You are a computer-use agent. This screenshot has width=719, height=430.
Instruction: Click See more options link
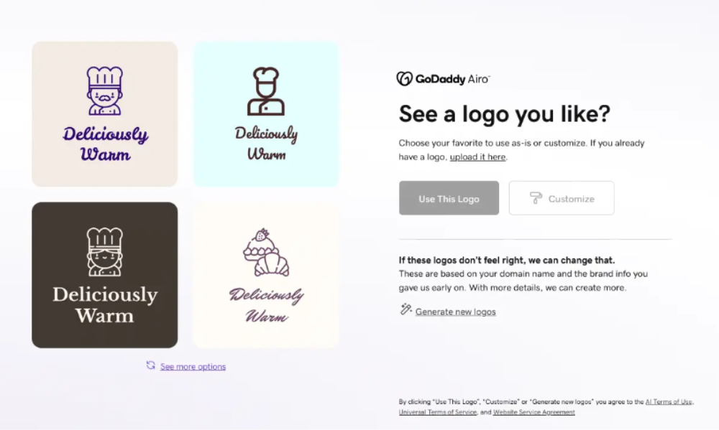tap(193, 366)
